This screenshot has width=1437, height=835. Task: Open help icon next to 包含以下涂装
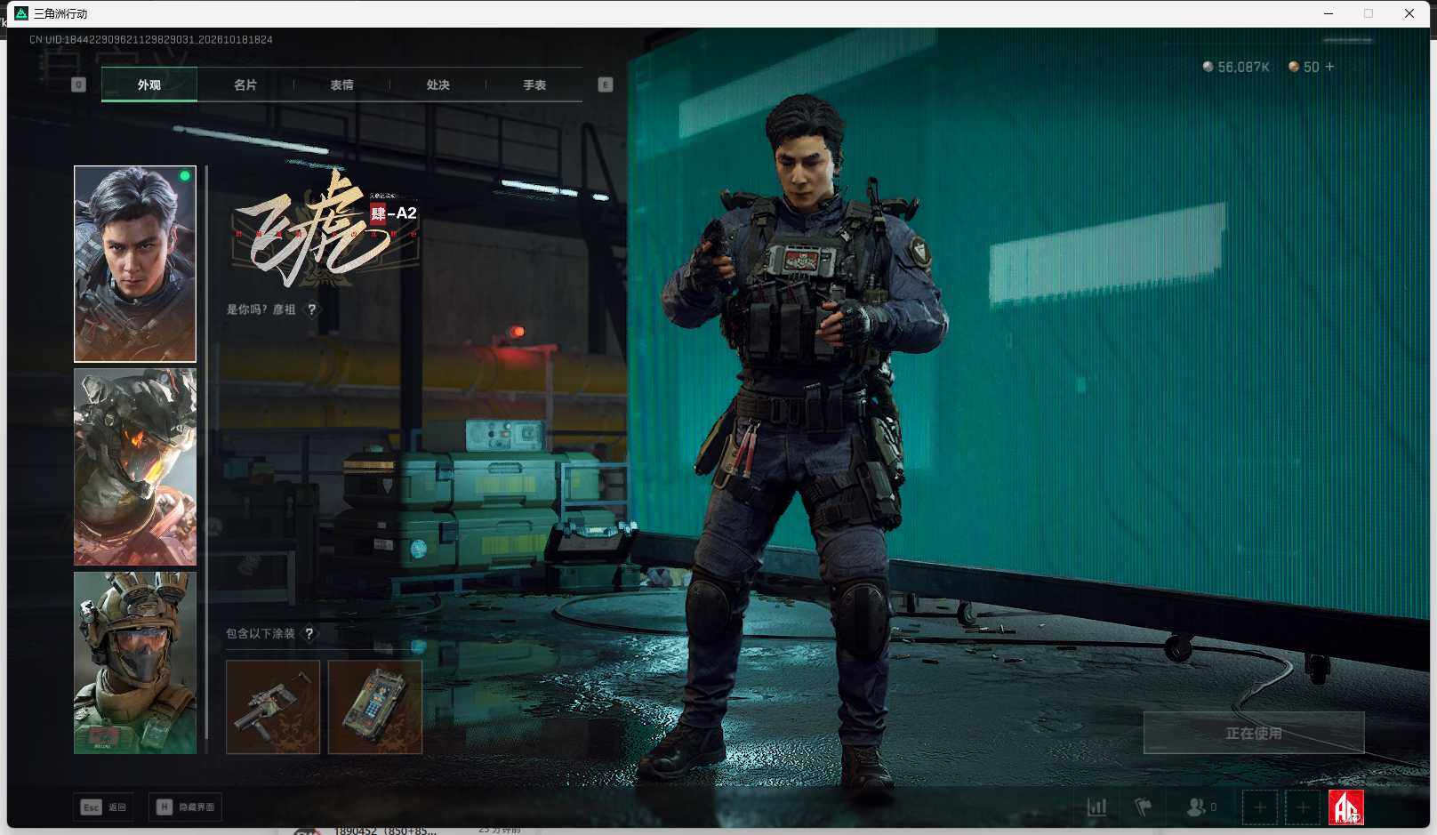click(x=309, y=633)
